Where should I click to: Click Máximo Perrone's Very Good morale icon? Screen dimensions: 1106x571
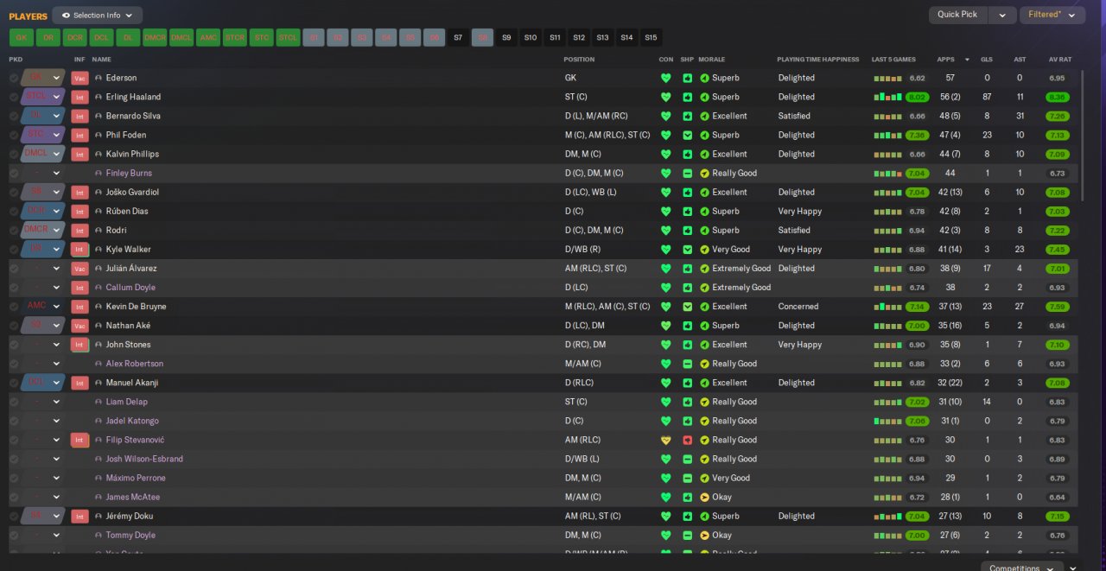[704, 478]
